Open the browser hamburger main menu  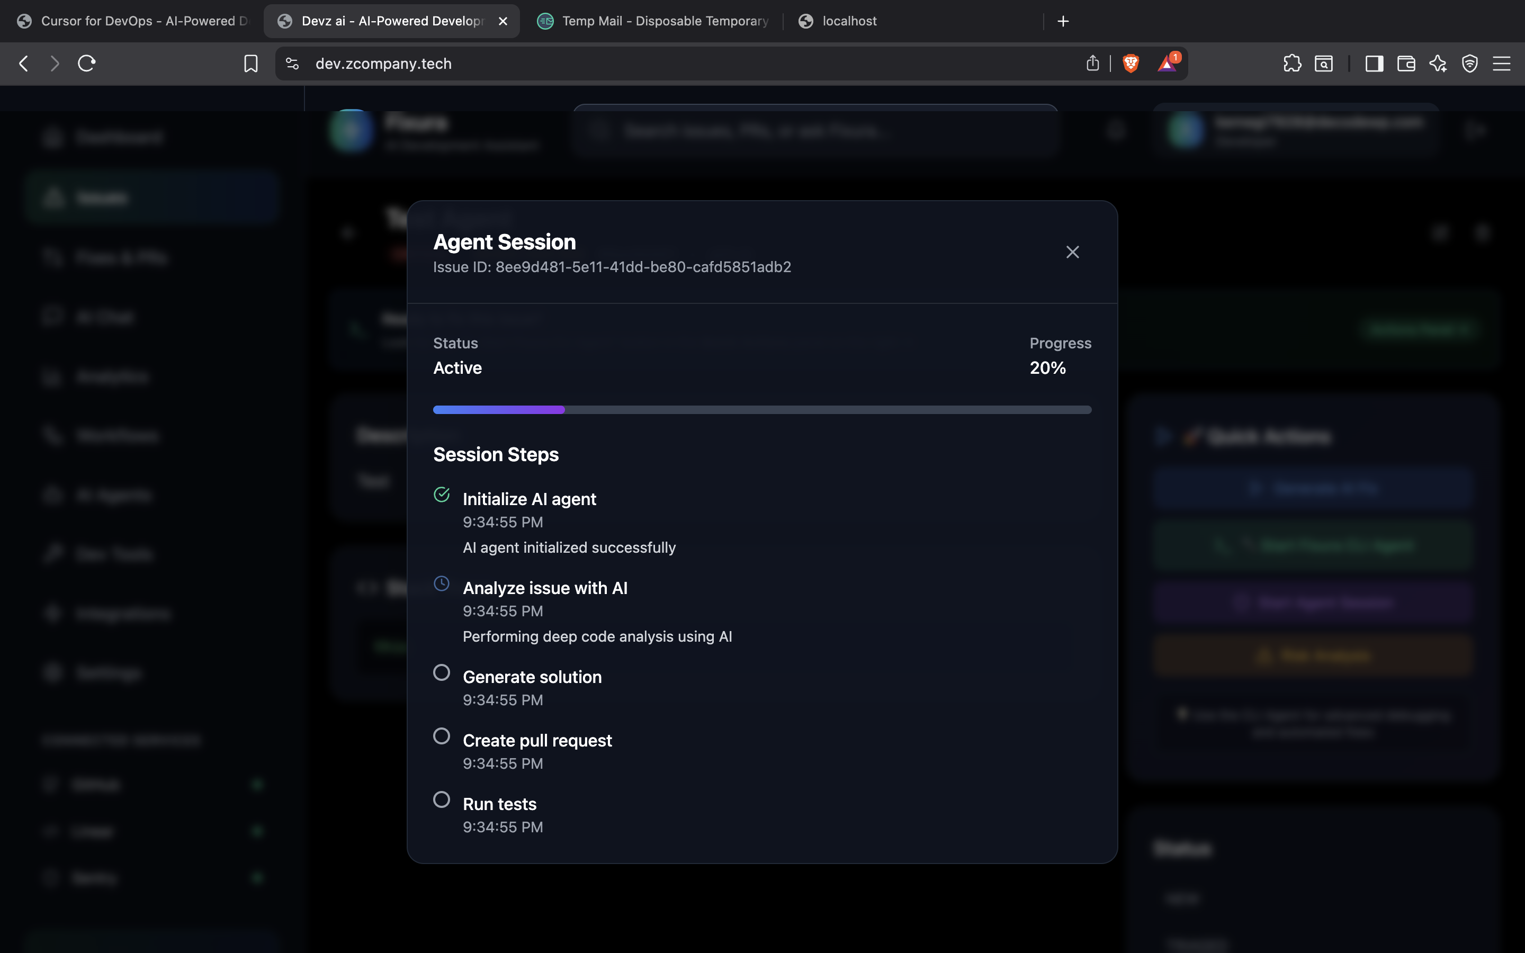1502,63
